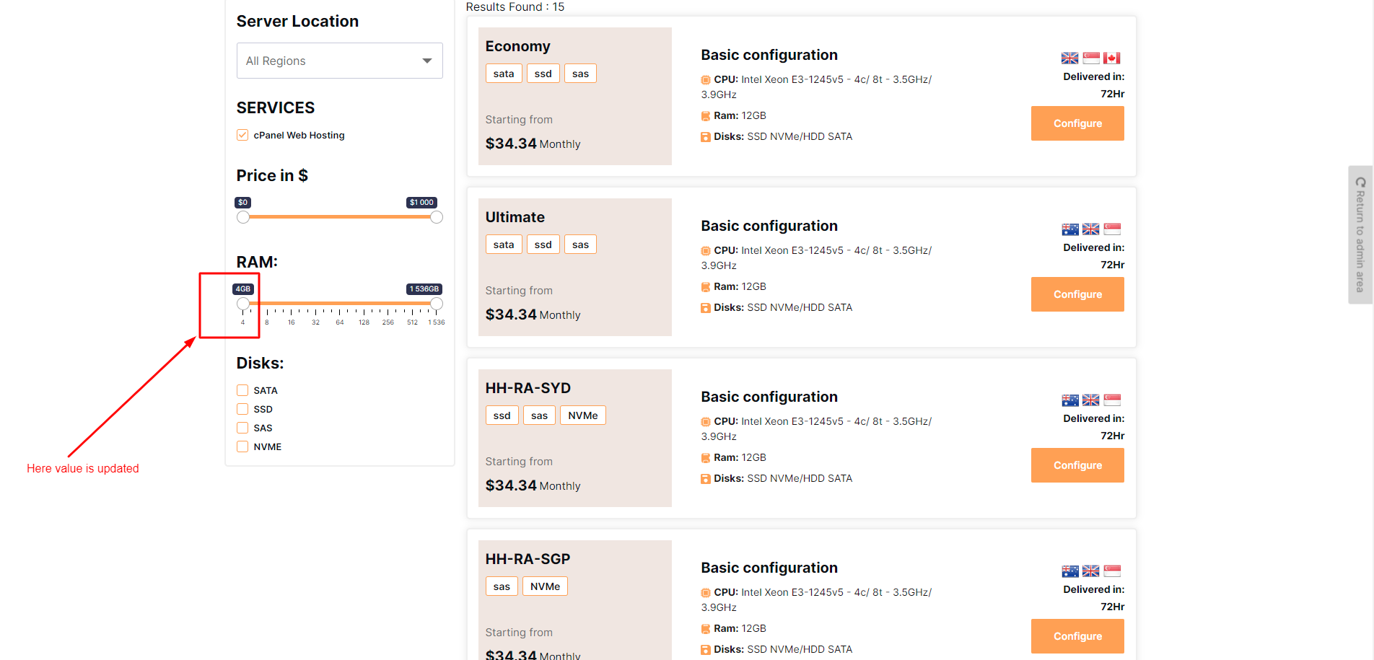Tick the NVME disk checkbox
This screenshot has width=1374, height=660.
coord(242,446)
